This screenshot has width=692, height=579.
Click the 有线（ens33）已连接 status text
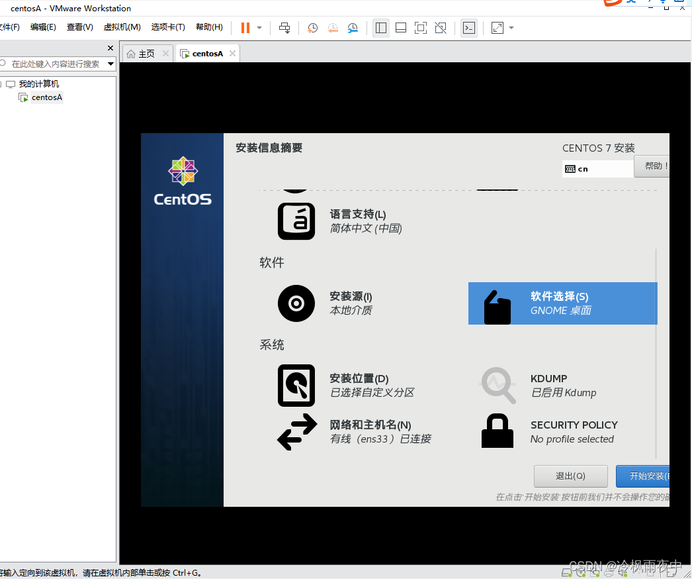click(380, 439)
